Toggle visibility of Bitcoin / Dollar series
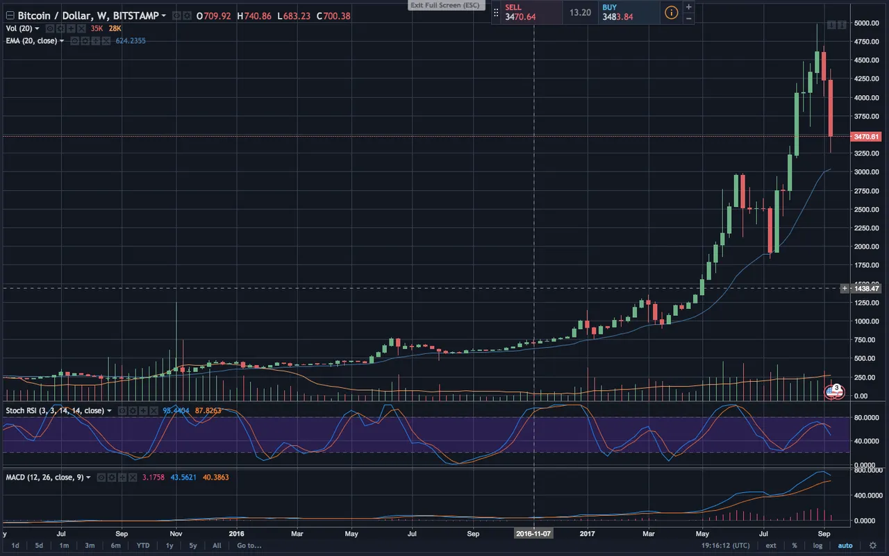 coord(176,15)
